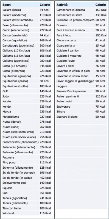Screen dimensions: 109x219
Task: Click the Golf row
Action: pyautogui.click(x=27, y=91)
